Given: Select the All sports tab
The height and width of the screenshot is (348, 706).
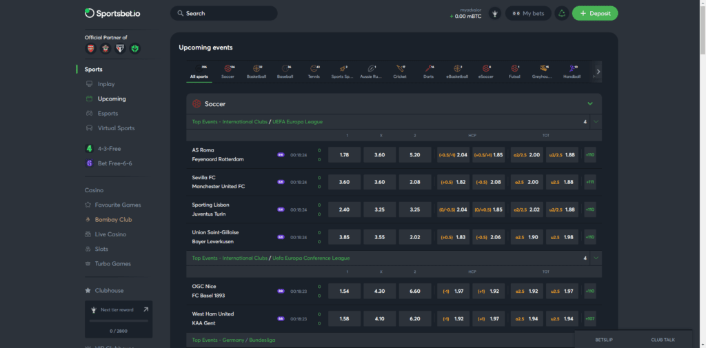Looking at the screenshot, I should [x=199, y=72].
